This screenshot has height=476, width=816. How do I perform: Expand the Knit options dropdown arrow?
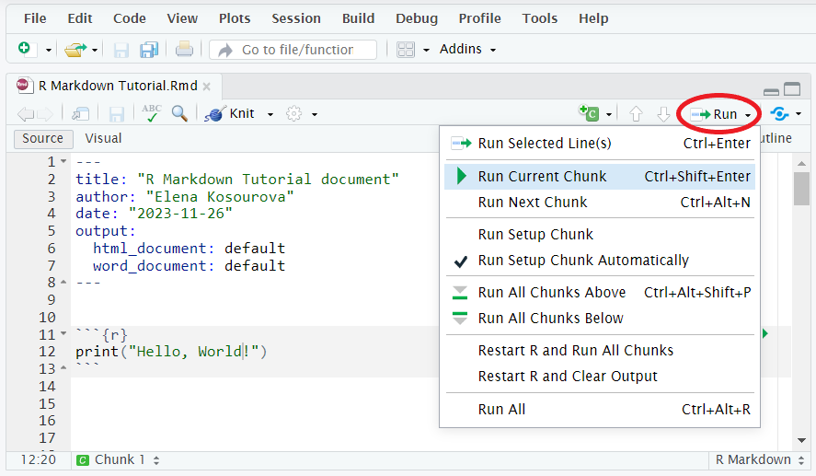(270, 114)
